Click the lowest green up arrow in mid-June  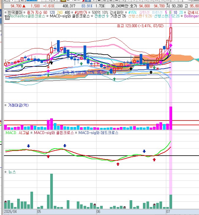tap(114, 79)
